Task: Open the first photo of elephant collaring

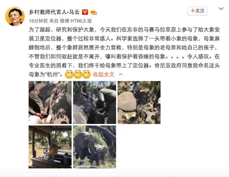Action: pos(50,102)
